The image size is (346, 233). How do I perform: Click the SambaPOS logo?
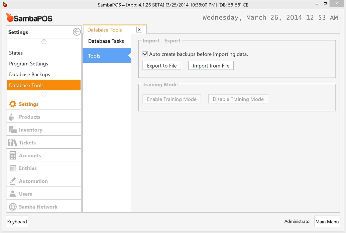pyautogui.click(x=28, y=18)
